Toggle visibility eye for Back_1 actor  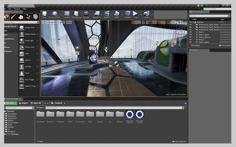[190, 32]
